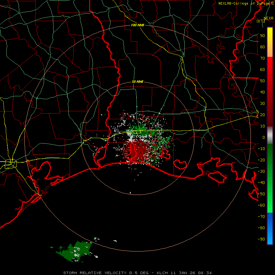Click the -30 value on velocity scale
This screenshot has width=275, height=275.
tap(261, 171)
